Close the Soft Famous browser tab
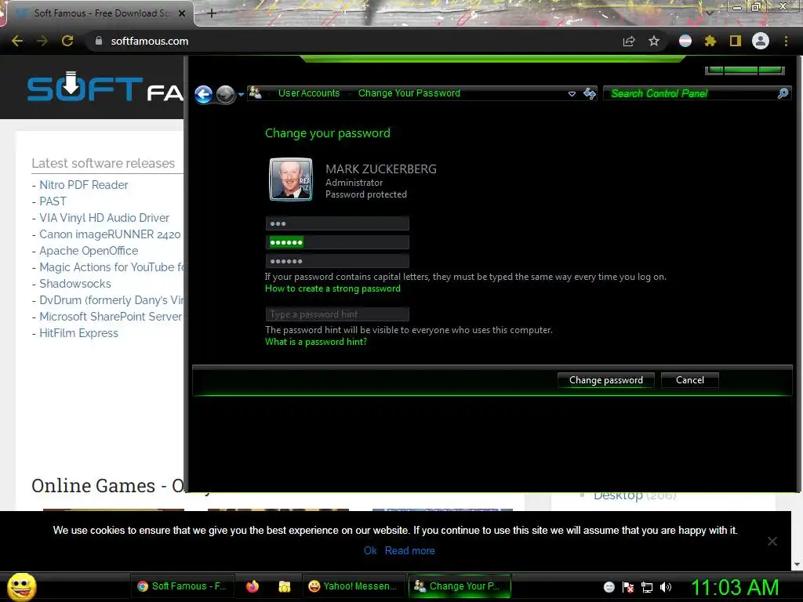The image size is (803, 602). coord(182,13)
